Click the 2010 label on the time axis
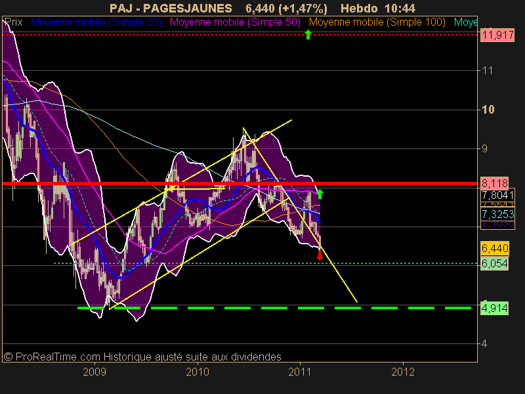Screen dimensions: 525x394 tap(198, 372)
